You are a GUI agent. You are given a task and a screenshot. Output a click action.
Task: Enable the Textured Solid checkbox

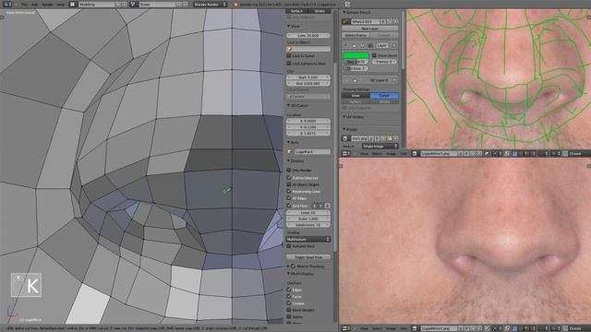289,246
